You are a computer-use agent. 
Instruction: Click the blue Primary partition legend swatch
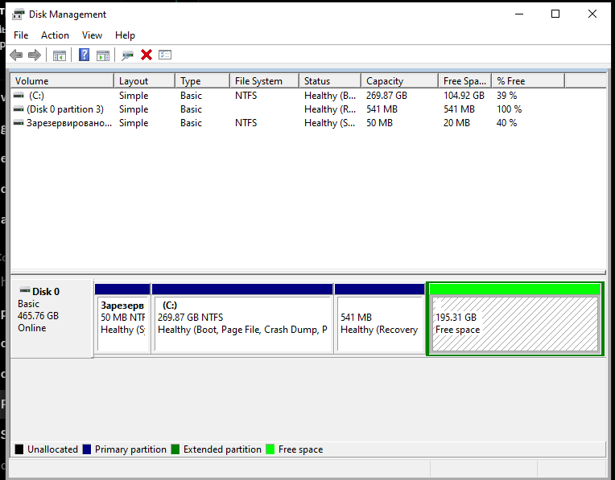87,449
